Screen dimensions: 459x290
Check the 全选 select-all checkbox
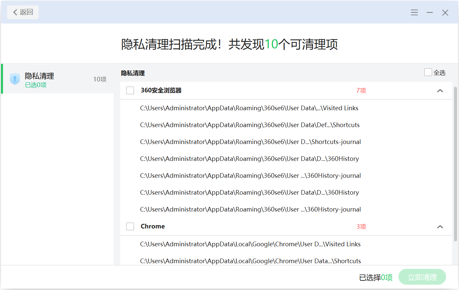pyautogui.click(x=428, y=72)
